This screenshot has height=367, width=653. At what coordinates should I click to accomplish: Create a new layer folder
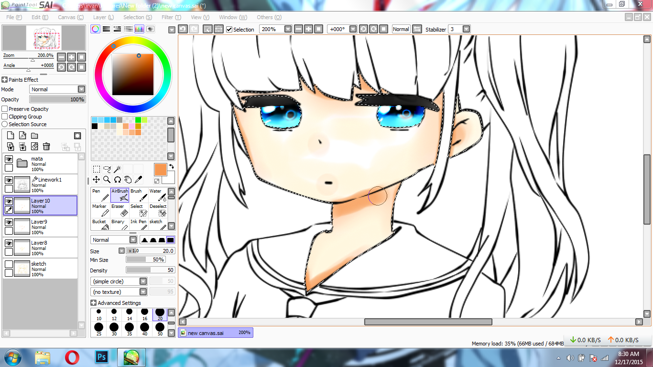(34, 136)
